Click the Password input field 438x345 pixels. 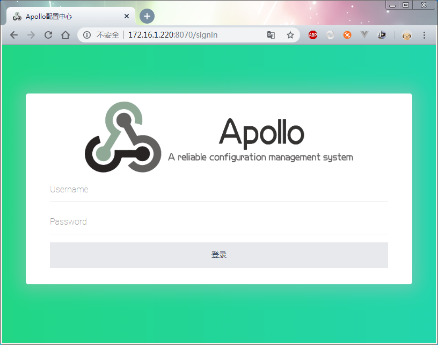tap(218, 222)
